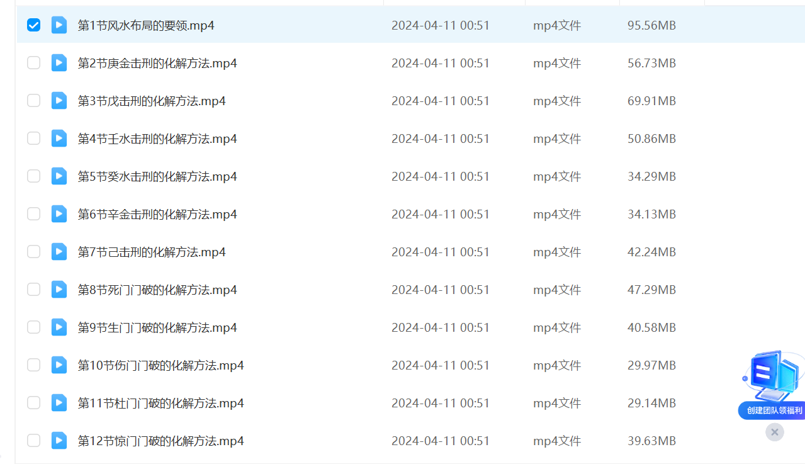Click video icon beside 第12节惊门门破 file
Viewport: 805px width, 464px height.
59,441
